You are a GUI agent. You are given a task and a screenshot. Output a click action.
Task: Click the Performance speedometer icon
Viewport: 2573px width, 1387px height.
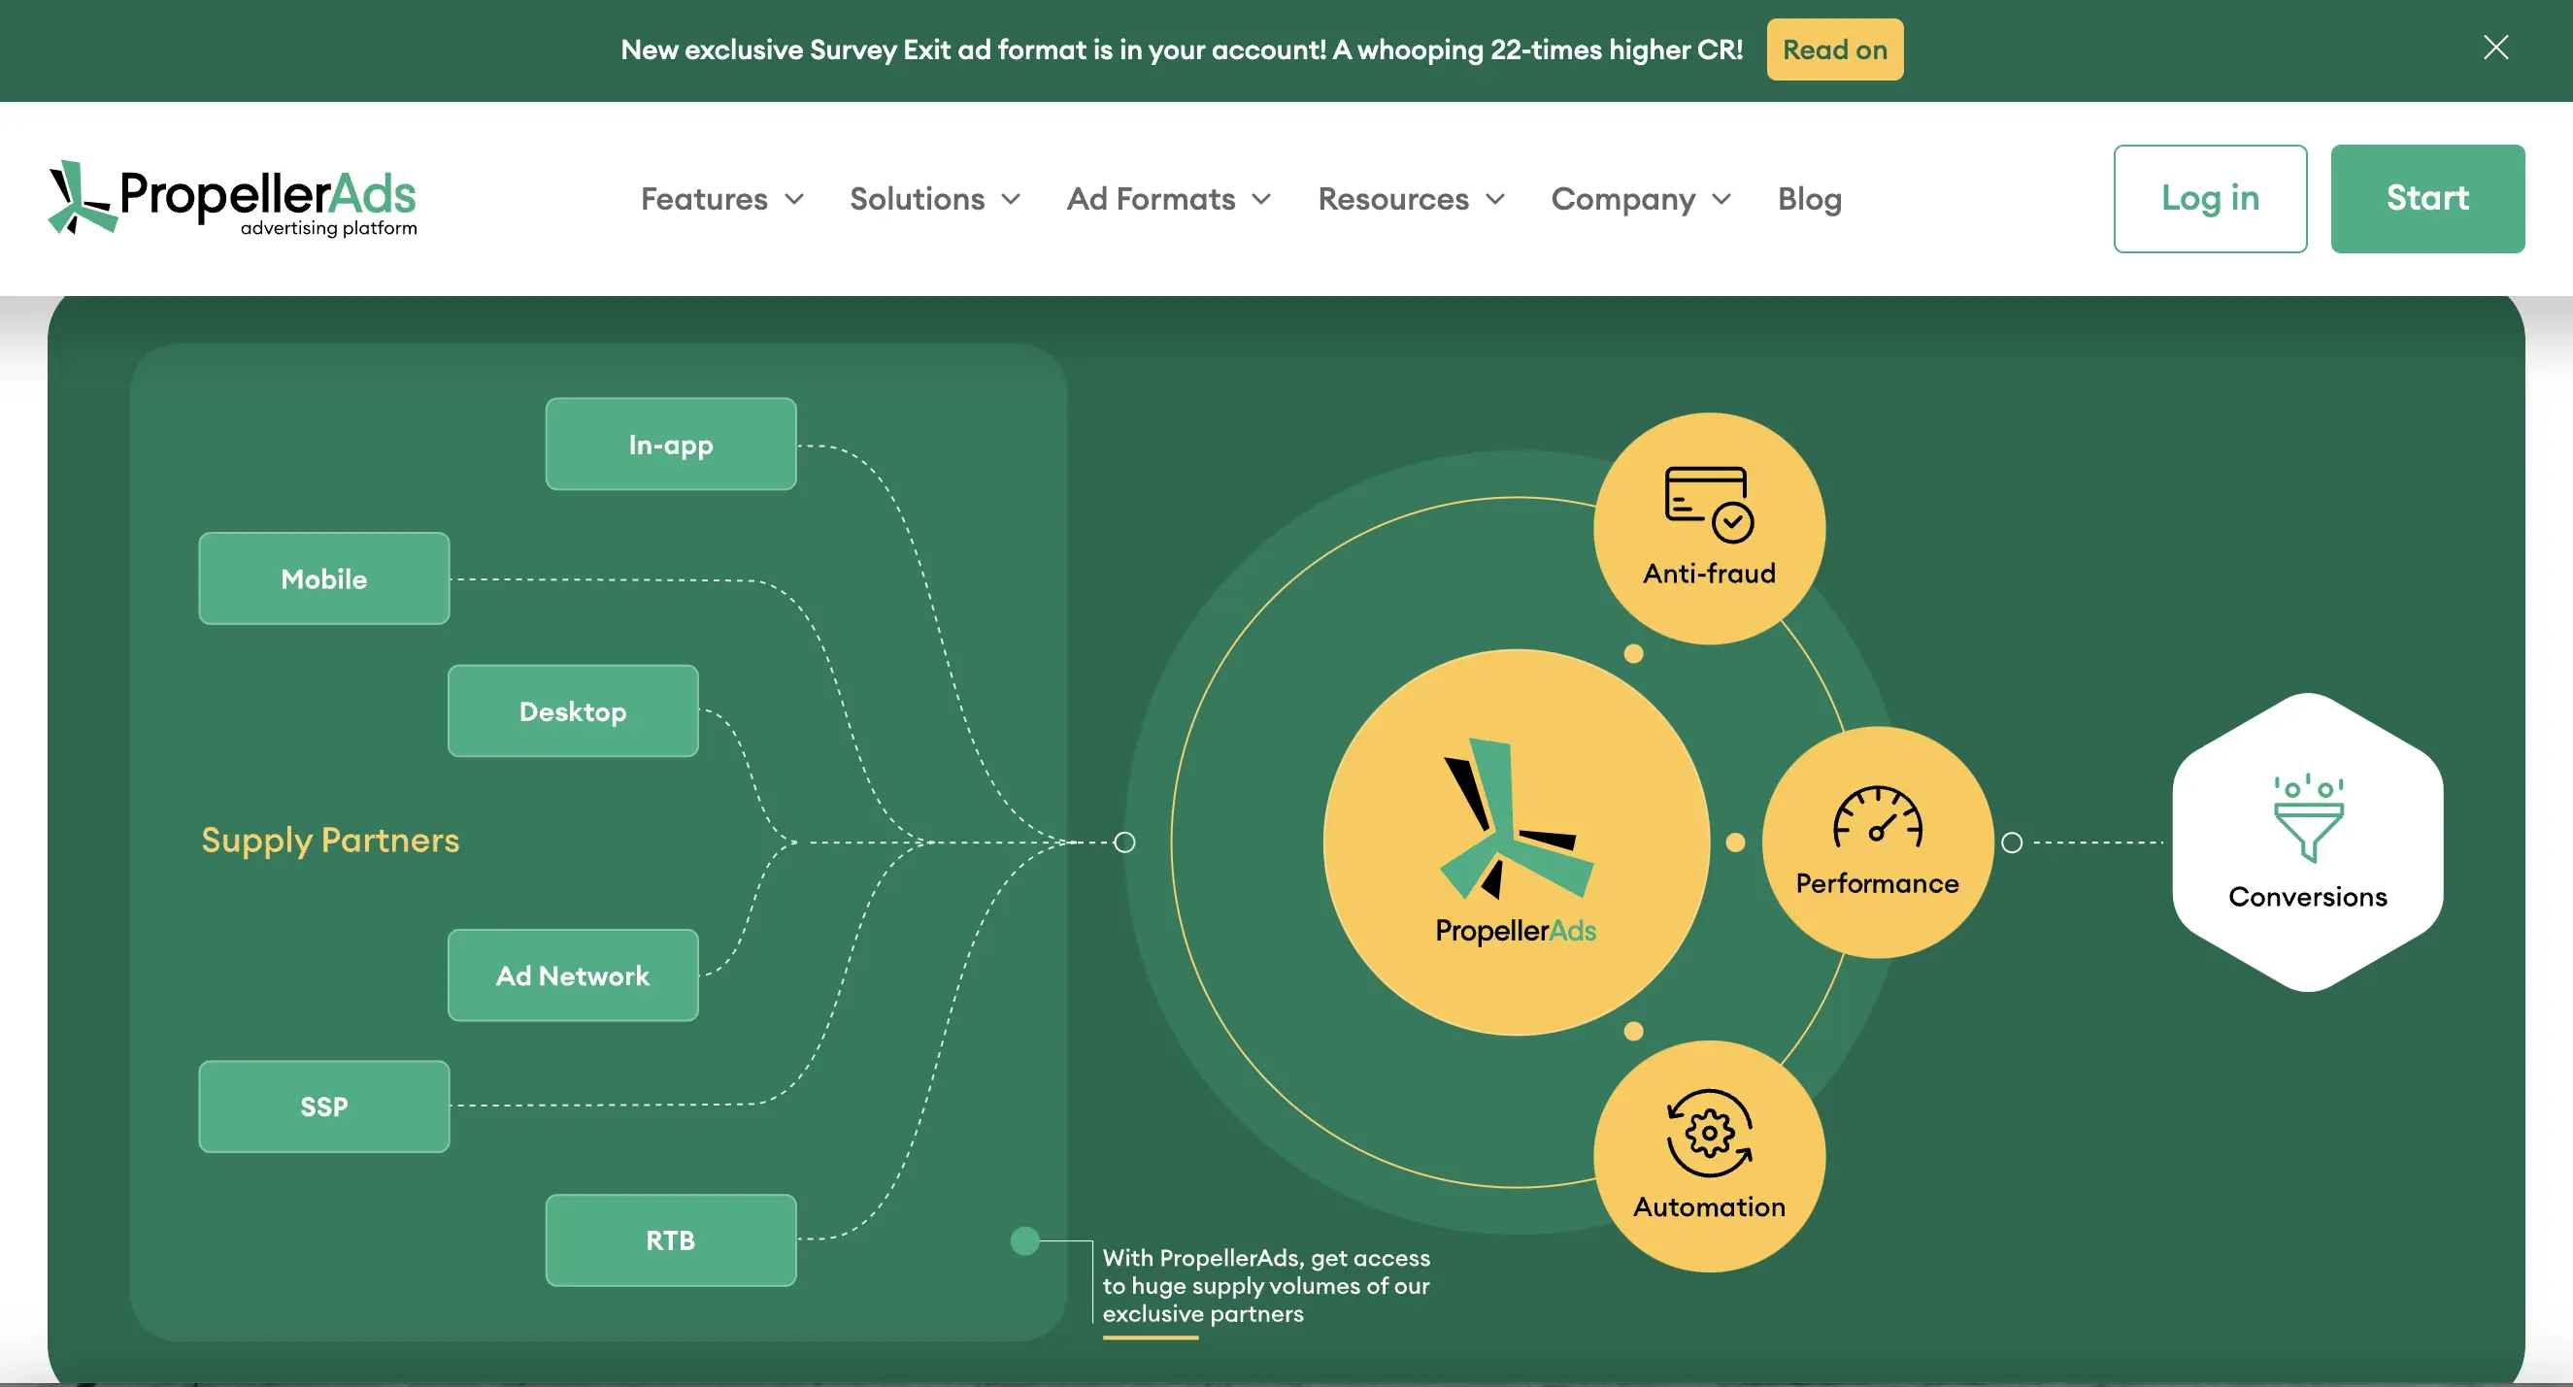pos(1877,817)
